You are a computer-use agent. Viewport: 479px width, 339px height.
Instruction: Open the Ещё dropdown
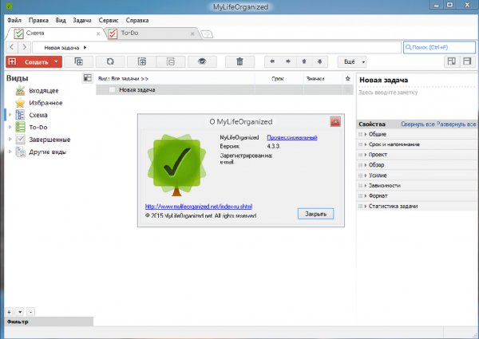[352, 61]
